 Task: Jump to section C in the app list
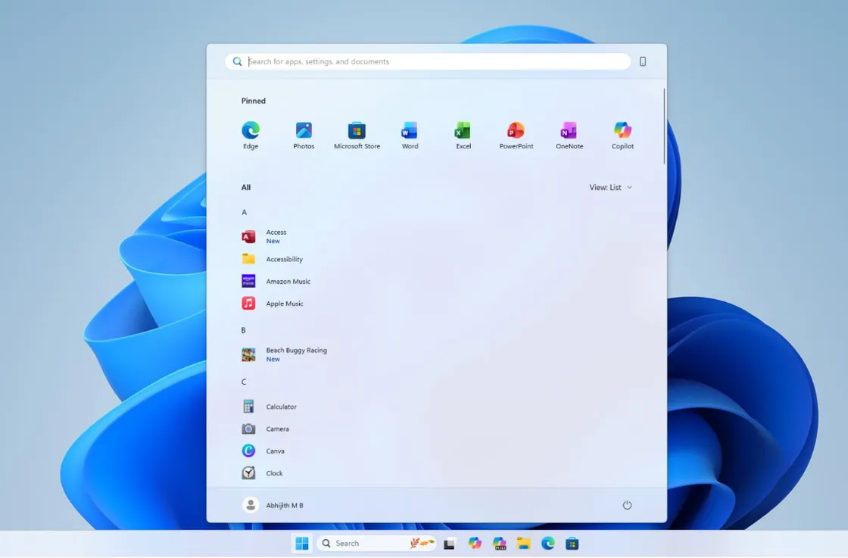coord(243,382)
